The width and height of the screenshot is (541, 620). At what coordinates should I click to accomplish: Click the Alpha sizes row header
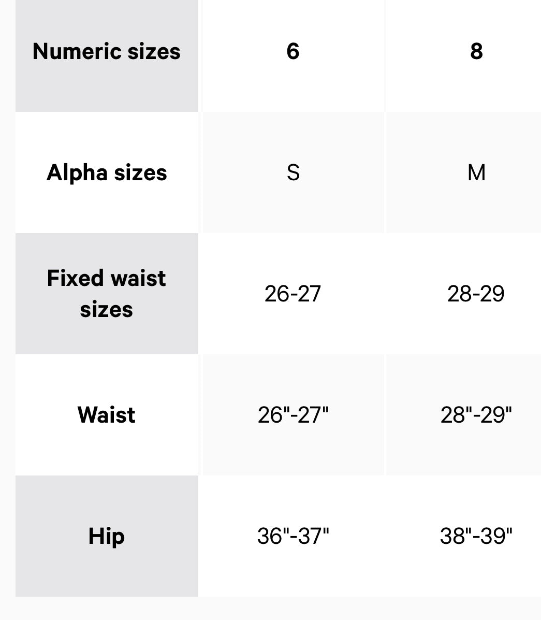click(107, 172)
